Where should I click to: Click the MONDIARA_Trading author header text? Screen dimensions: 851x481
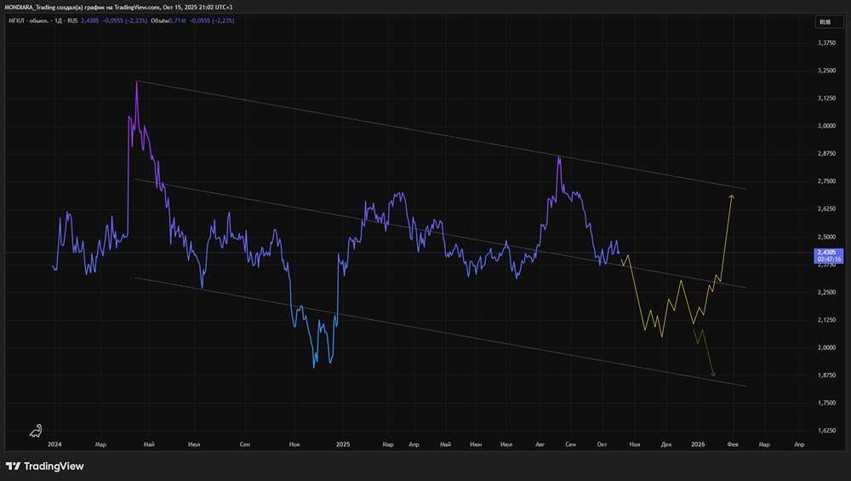(x=30, y=7)
